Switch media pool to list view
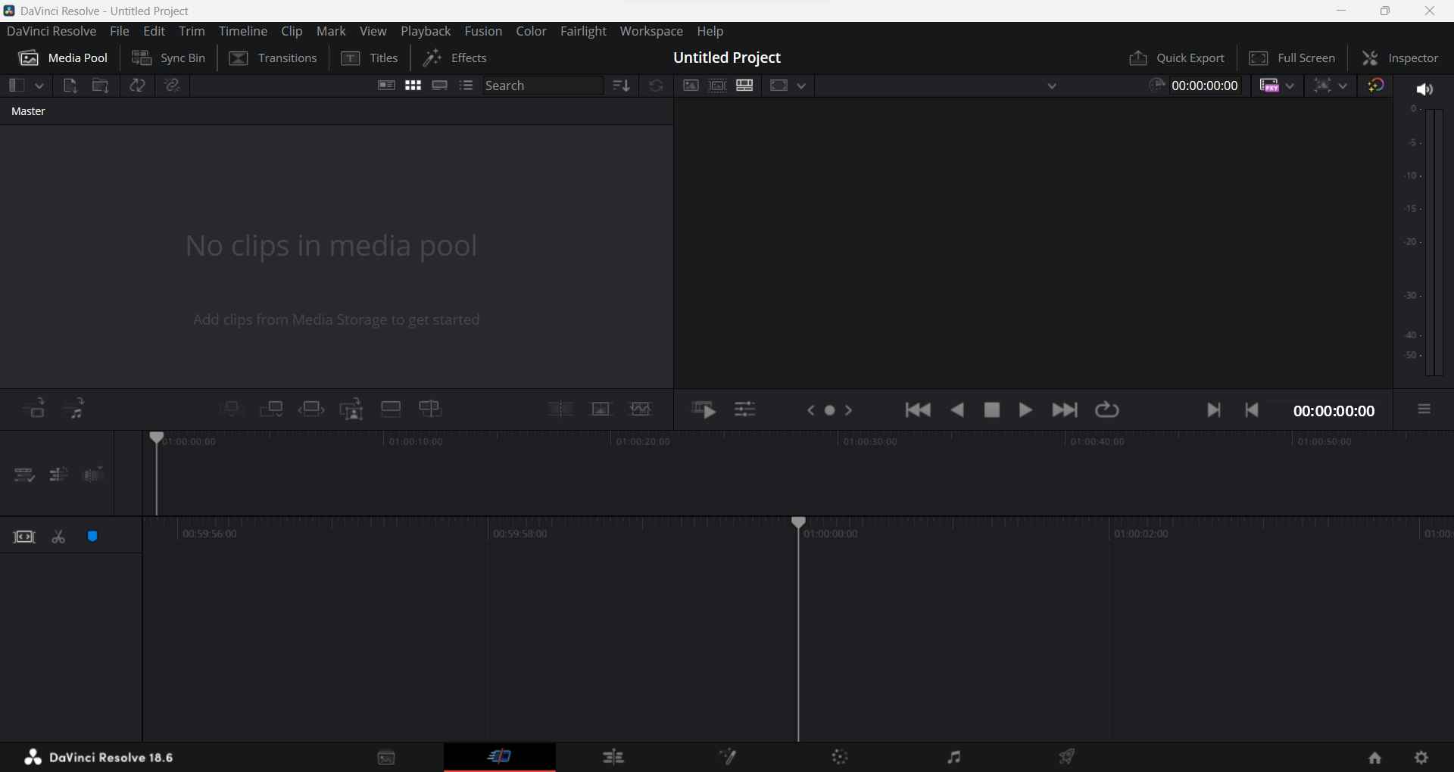This screenshot has height=772, width=1454. 466,86
